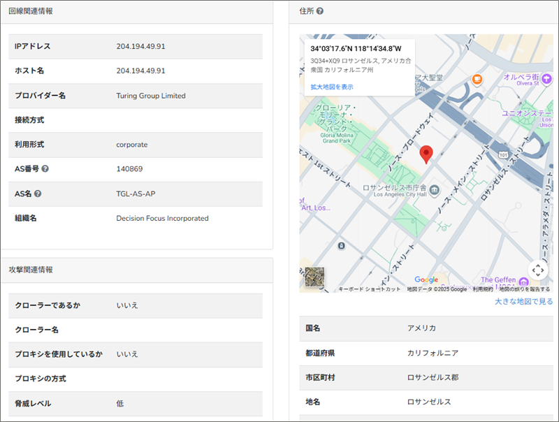Click help icon next to 住所 heading
This screenshot has height=422, width=559.
pyautogui.click(x=320, y=11)
